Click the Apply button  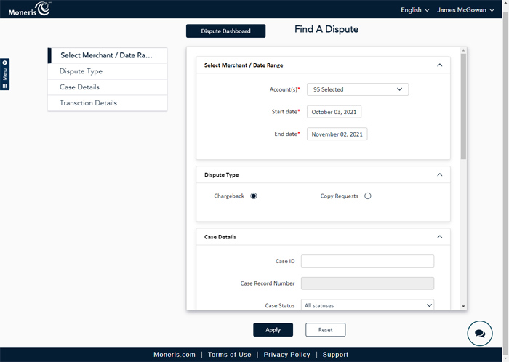click(273, 330)
